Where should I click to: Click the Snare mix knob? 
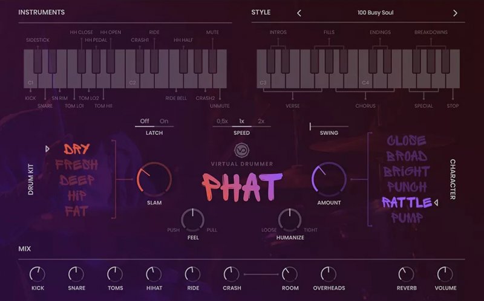[x=76, y=274]
